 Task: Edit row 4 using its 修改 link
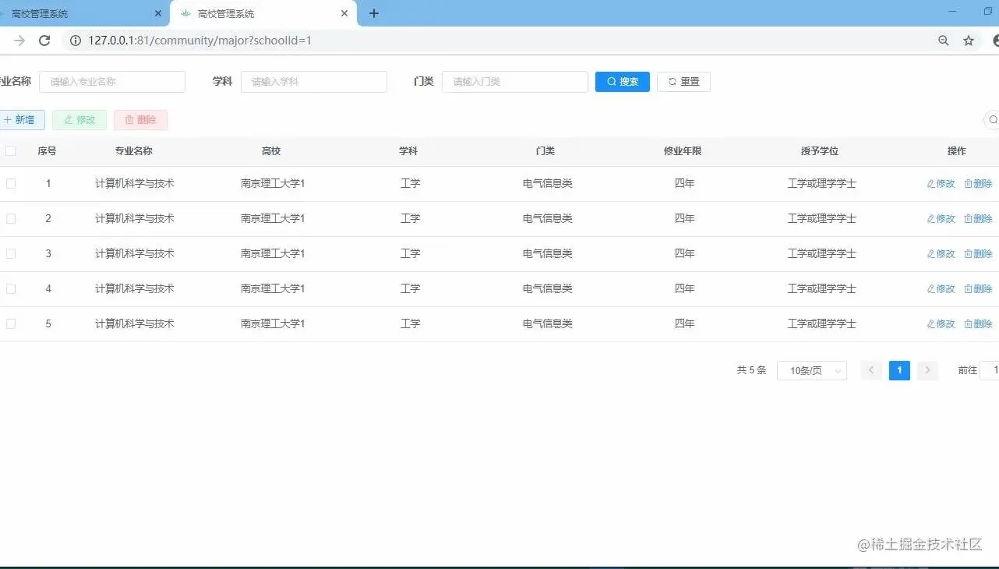click(941, 289)
